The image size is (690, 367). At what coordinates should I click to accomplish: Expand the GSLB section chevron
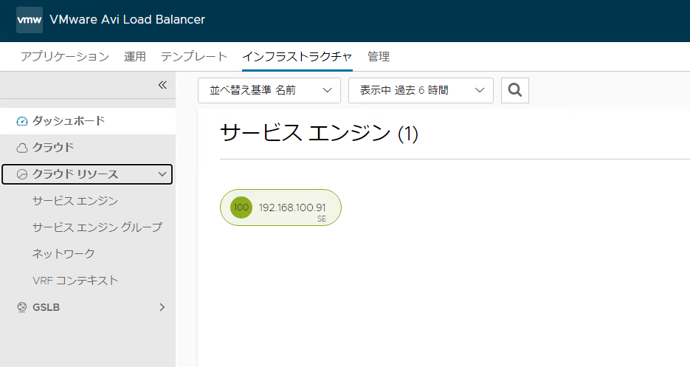point(162,307)
